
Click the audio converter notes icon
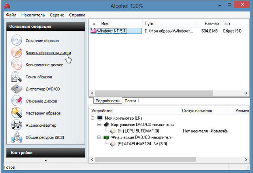click(x=17, y=125)
